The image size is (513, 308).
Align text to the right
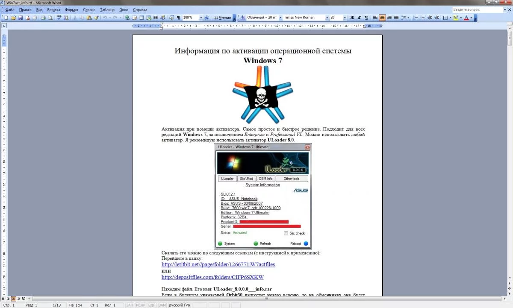[389, 18]
